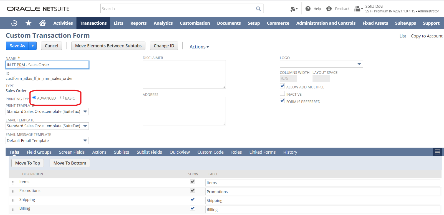Click the subtab layout toggle icon

tap(437, 152)
